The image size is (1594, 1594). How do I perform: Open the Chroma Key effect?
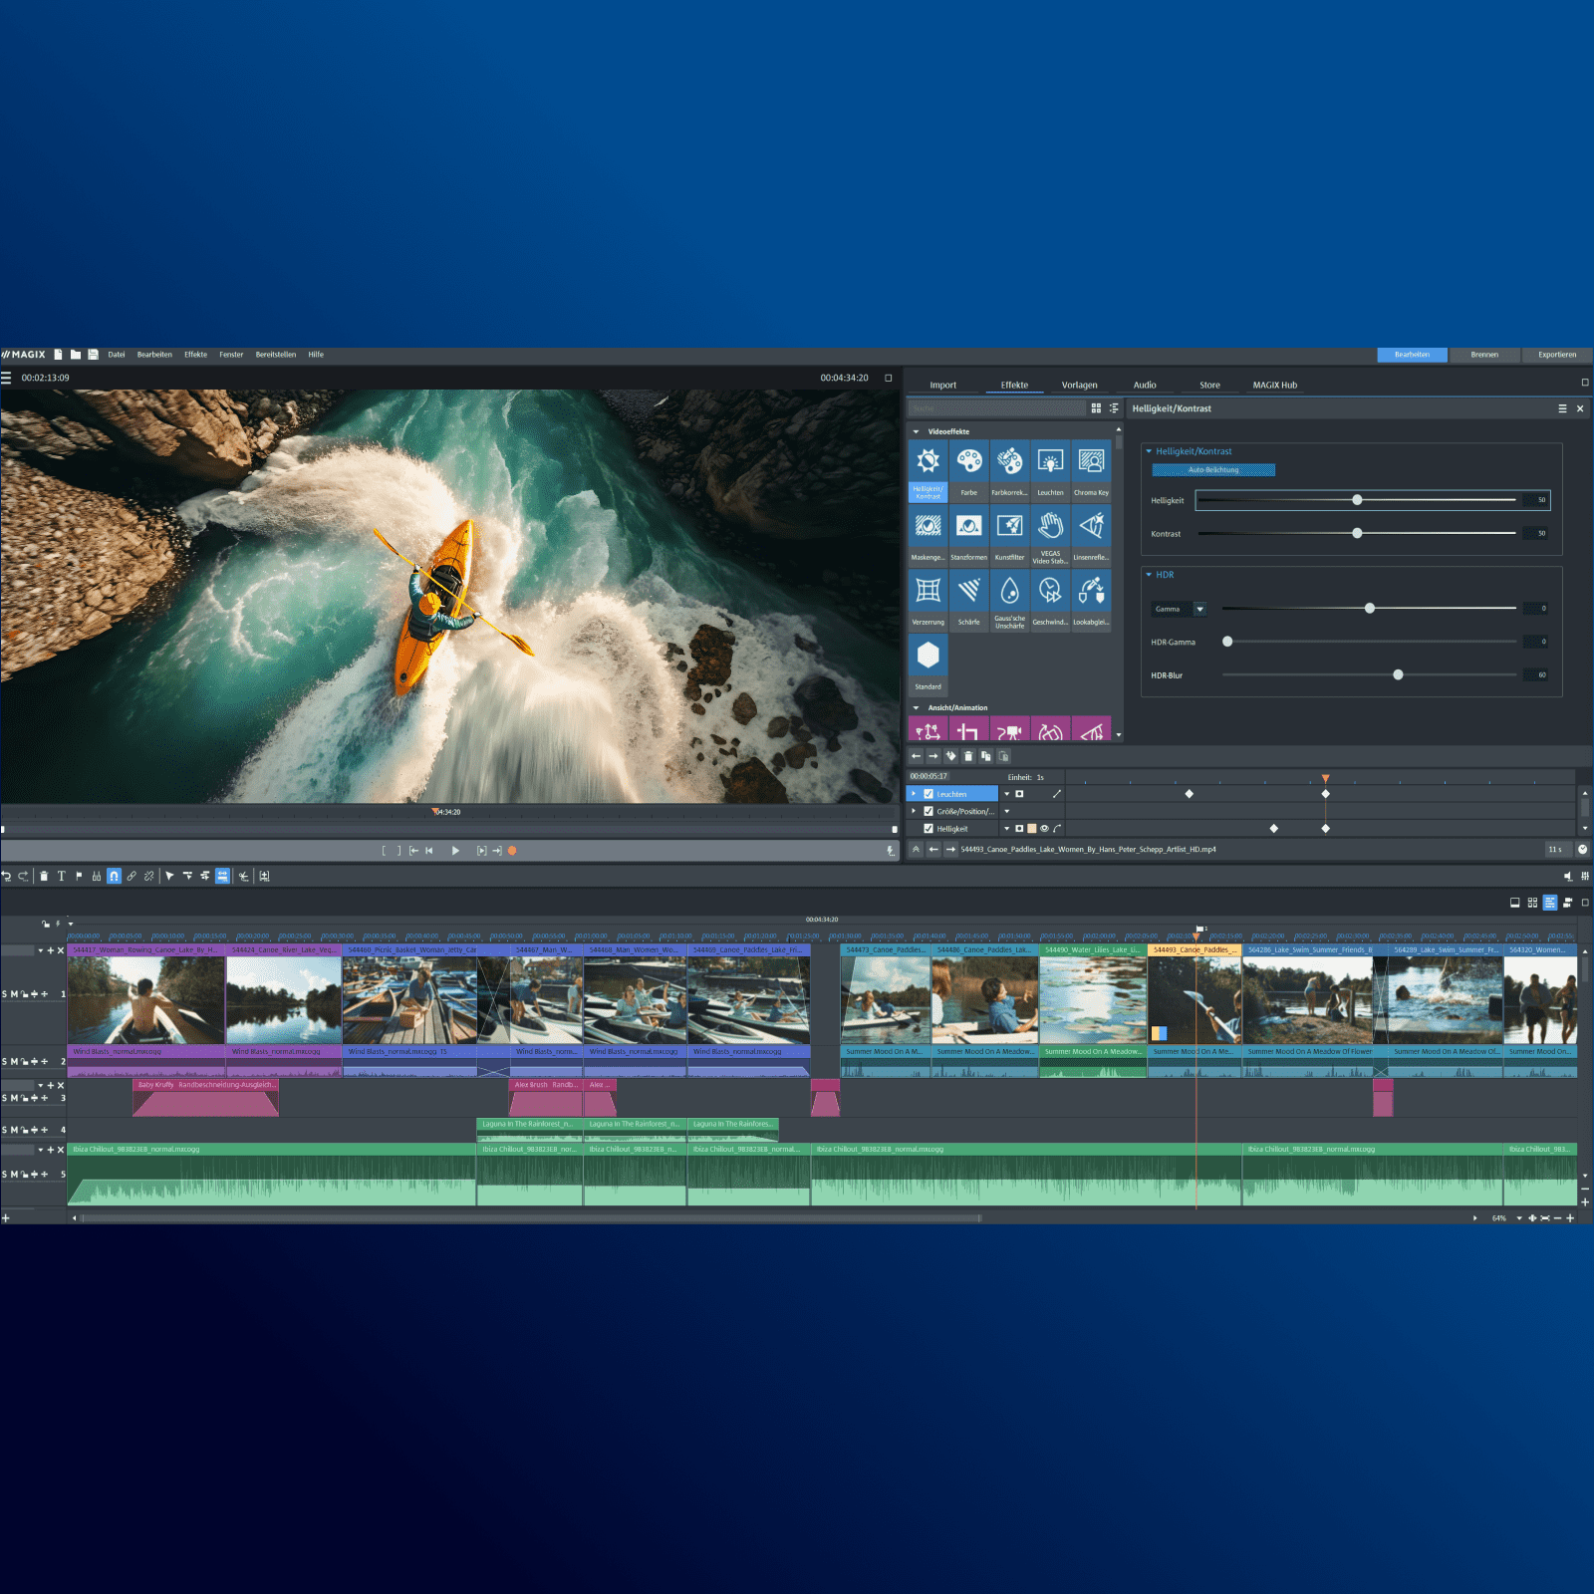click(1091, 471)
